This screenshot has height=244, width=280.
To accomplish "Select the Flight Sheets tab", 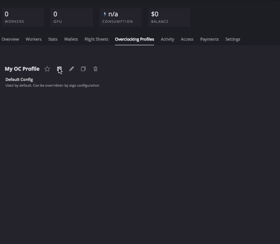I will tap(96, 39).
